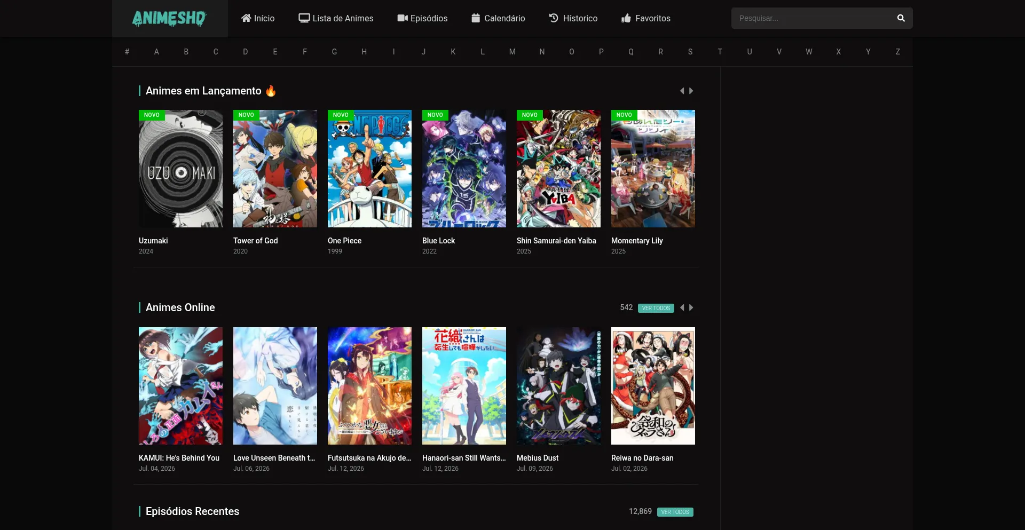This screenshot has height=530, width=1025.
Task: Click VER TODOS for Episódios Recentes
Action: point(675,512)
